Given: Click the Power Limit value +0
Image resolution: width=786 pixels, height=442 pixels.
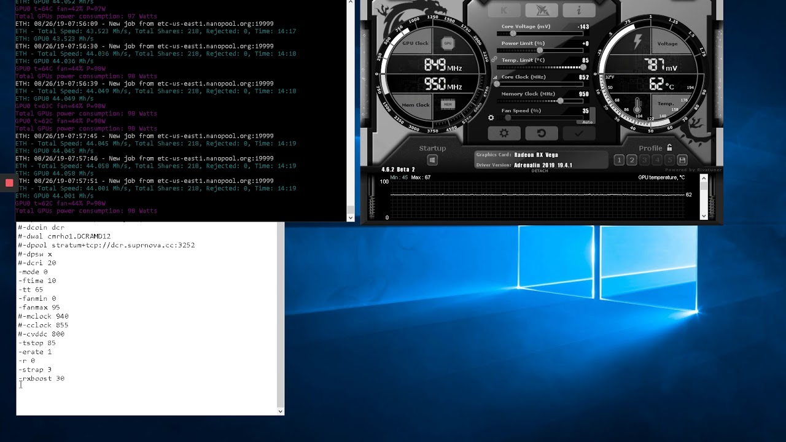Looking at the screenshot, I should point(585,44).
